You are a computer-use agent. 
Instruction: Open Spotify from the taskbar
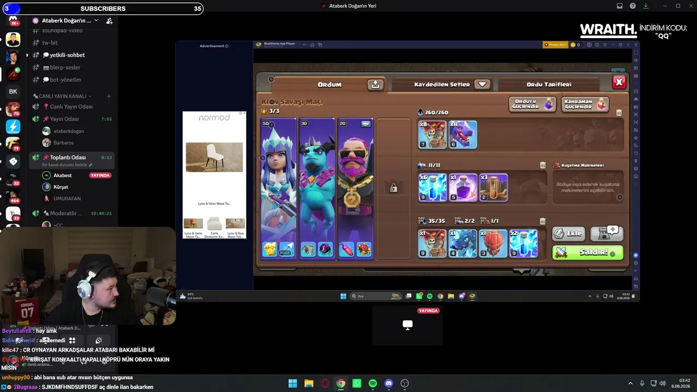pyautogui.click(x=372, y=383)
